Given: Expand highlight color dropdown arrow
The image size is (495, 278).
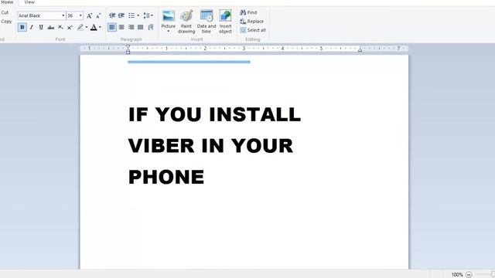Looking at the screenshot, I should point(86,28).
